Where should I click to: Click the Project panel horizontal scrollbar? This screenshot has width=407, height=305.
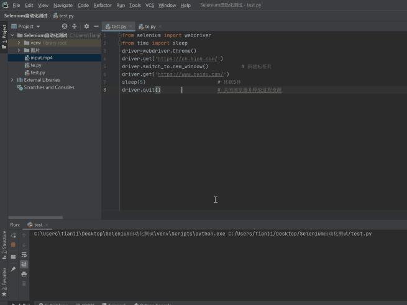(x=35, y=217)
